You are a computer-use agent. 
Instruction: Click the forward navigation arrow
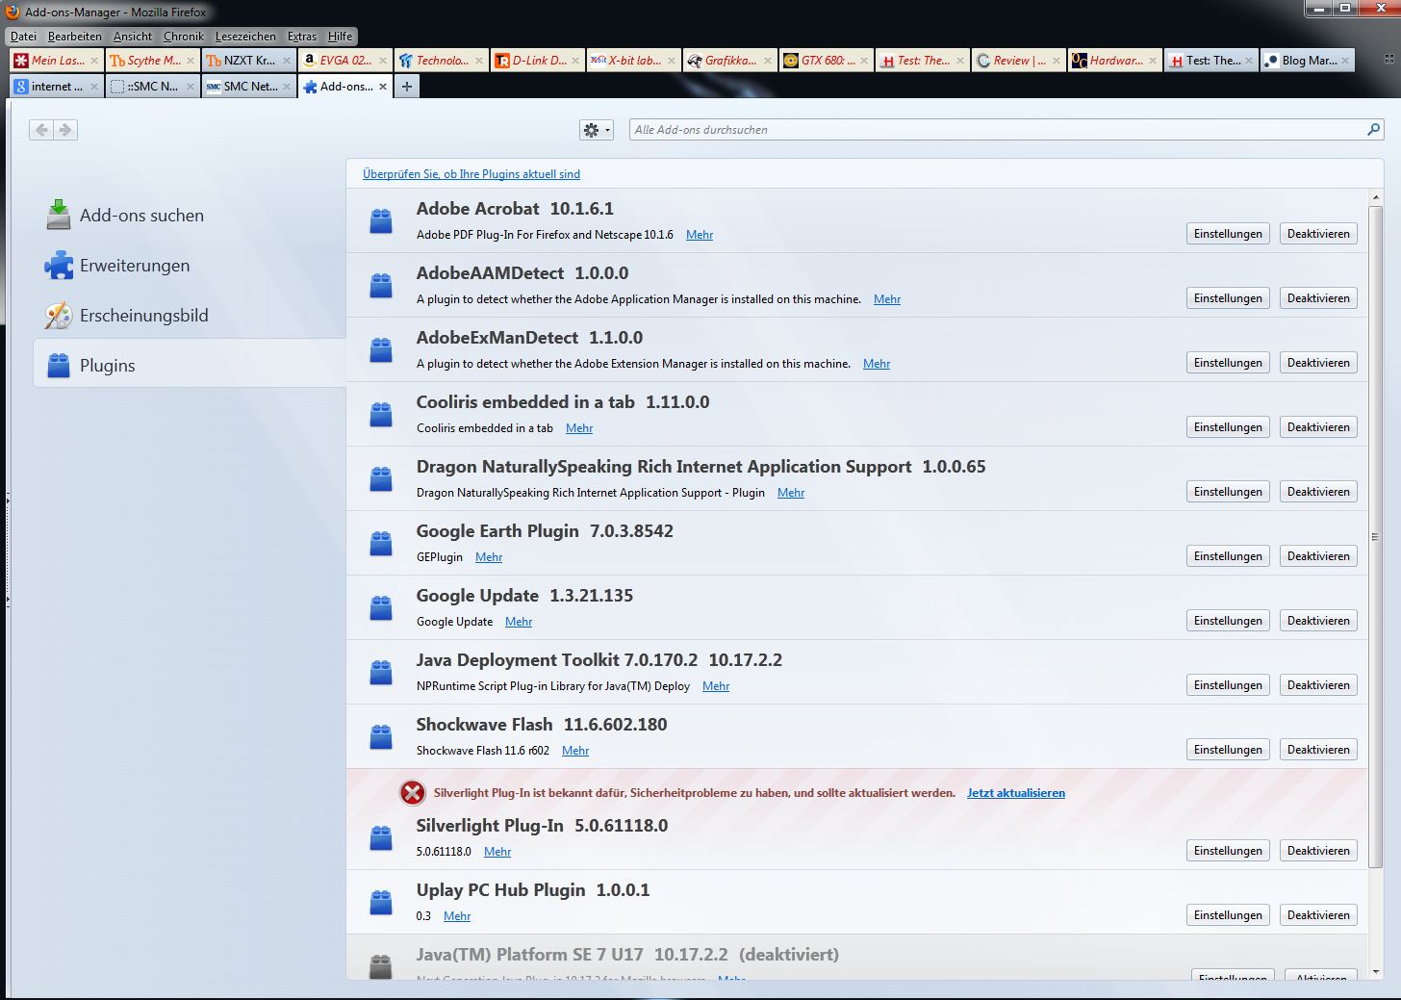point(65,130)
